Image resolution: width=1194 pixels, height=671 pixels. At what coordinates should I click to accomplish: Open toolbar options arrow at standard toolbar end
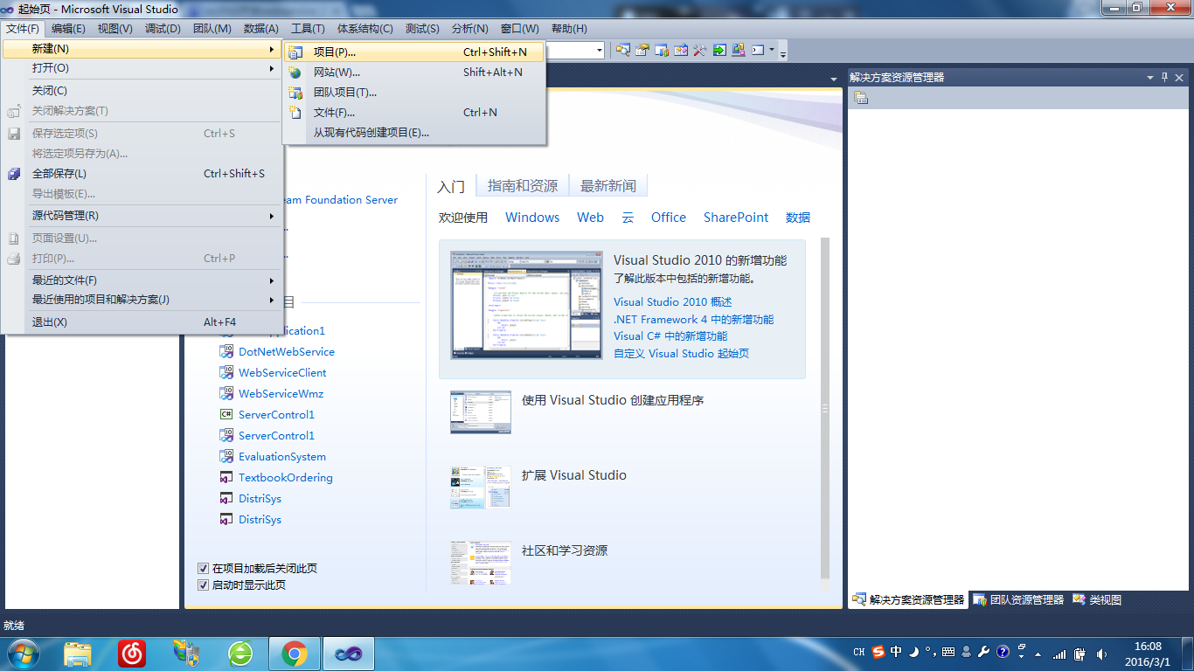point(783,53)
